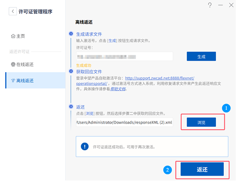Viewport: 236px width, 182px height.
Task: Open the help question mark icon
Action: click(x=210, y=5)
